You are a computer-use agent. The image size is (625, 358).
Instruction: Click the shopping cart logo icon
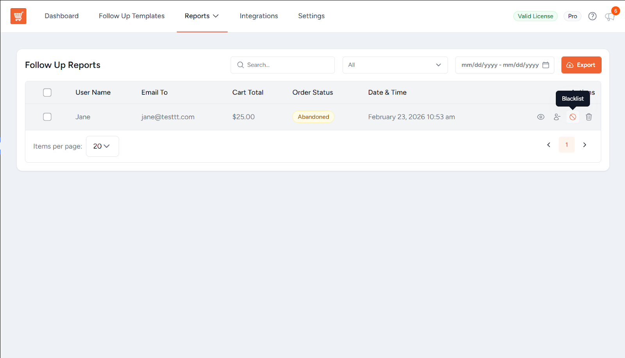pos(18,16)
